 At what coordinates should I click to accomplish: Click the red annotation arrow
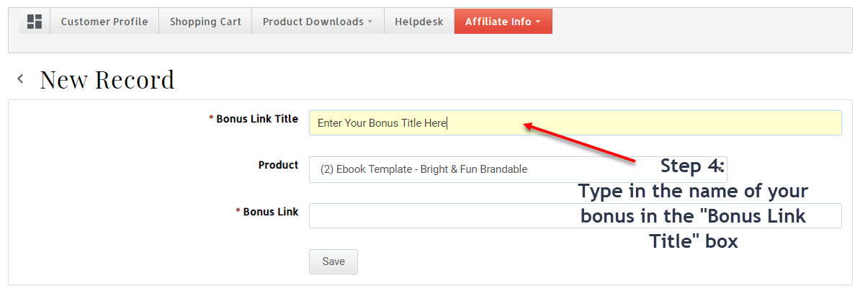579,143
